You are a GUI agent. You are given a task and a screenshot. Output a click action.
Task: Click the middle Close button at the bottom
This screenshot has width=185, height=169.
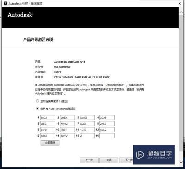coord(109,160)
